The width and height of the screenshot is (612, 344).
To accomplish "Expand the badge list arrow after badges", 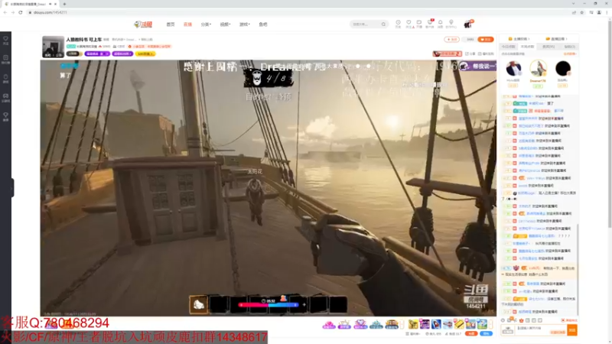I will tap(402, 324).
